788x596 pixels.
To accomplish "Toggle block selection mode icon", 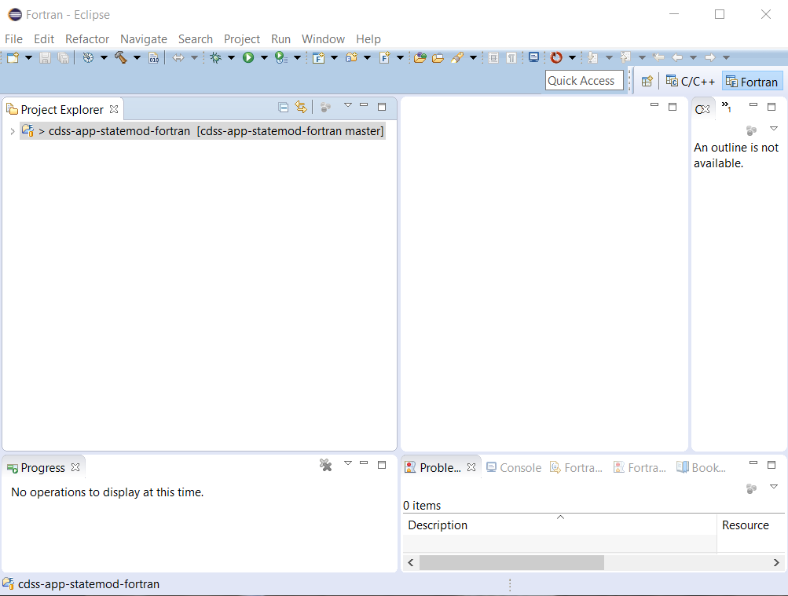I will click(x=493, y=58).
